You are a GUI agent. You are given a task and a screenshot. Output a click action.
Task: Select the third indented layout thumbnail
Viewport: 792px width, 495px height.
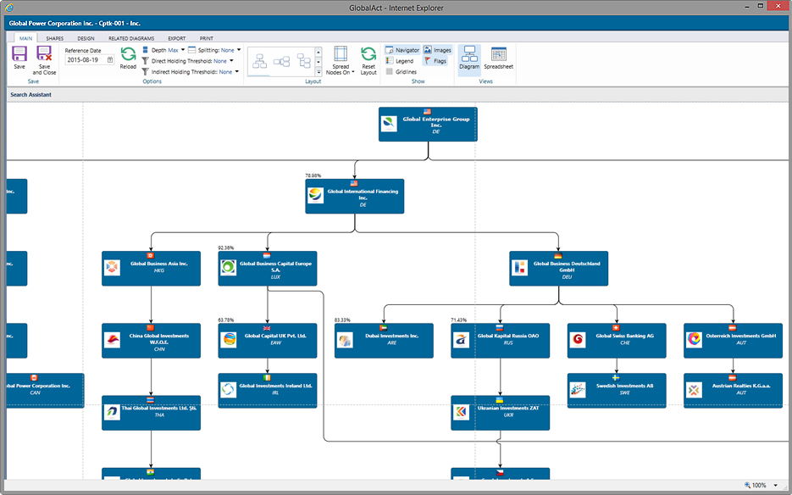pyautogui.click(x=304, y=61)
